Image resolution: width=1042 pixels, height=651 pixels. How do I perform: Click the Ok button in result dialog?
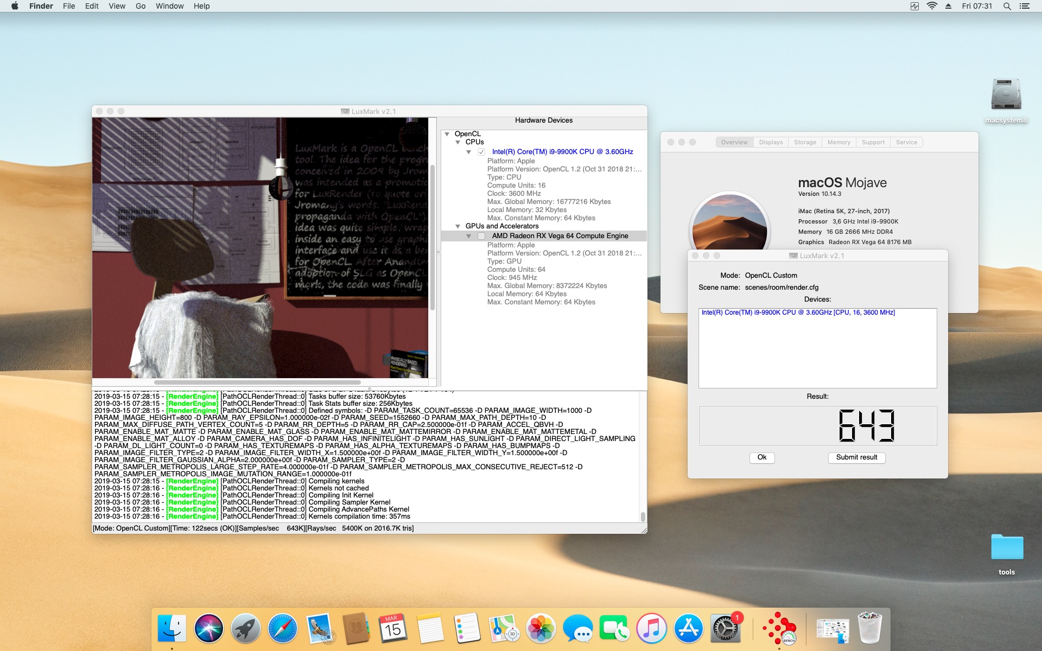coord(762,457)
